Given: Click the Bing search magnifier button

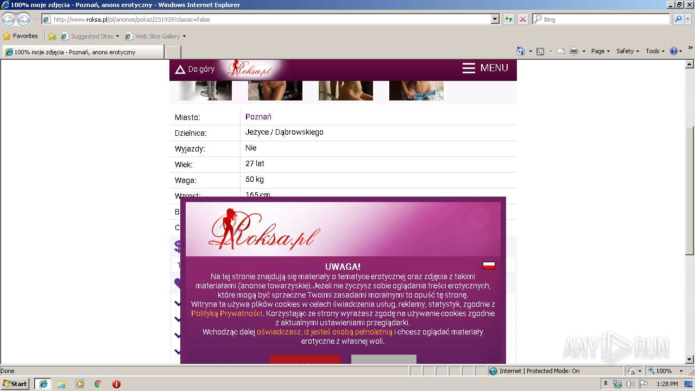Looking at the screenshot, I should point(678,19).
